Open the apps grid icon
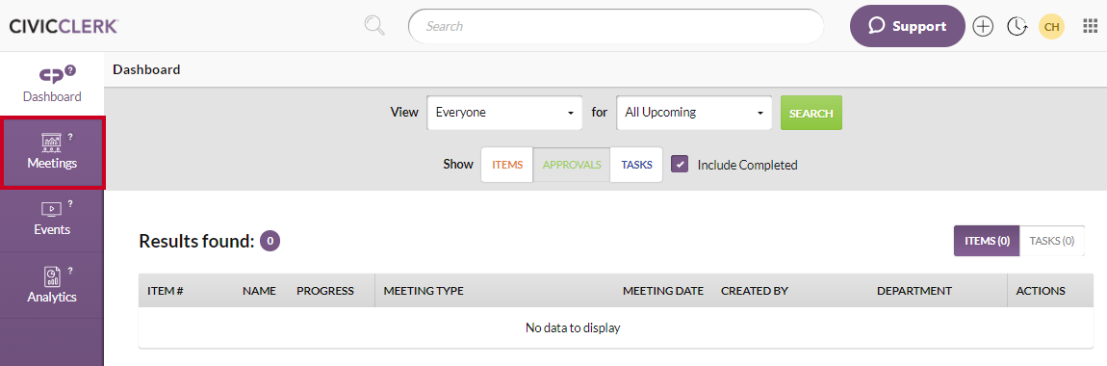 coord(1090,26)
